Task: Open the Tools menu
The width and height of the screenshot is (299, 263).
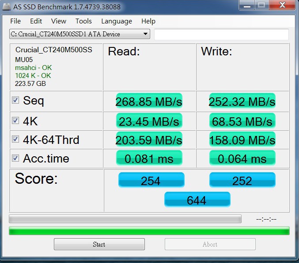Action: 83,21
